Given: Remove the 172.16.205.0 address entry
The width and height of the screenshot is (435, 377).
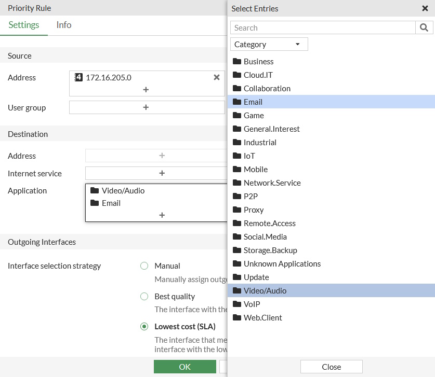Looking at the screenshot, I should pyautogui.click(x=216, y=77).
